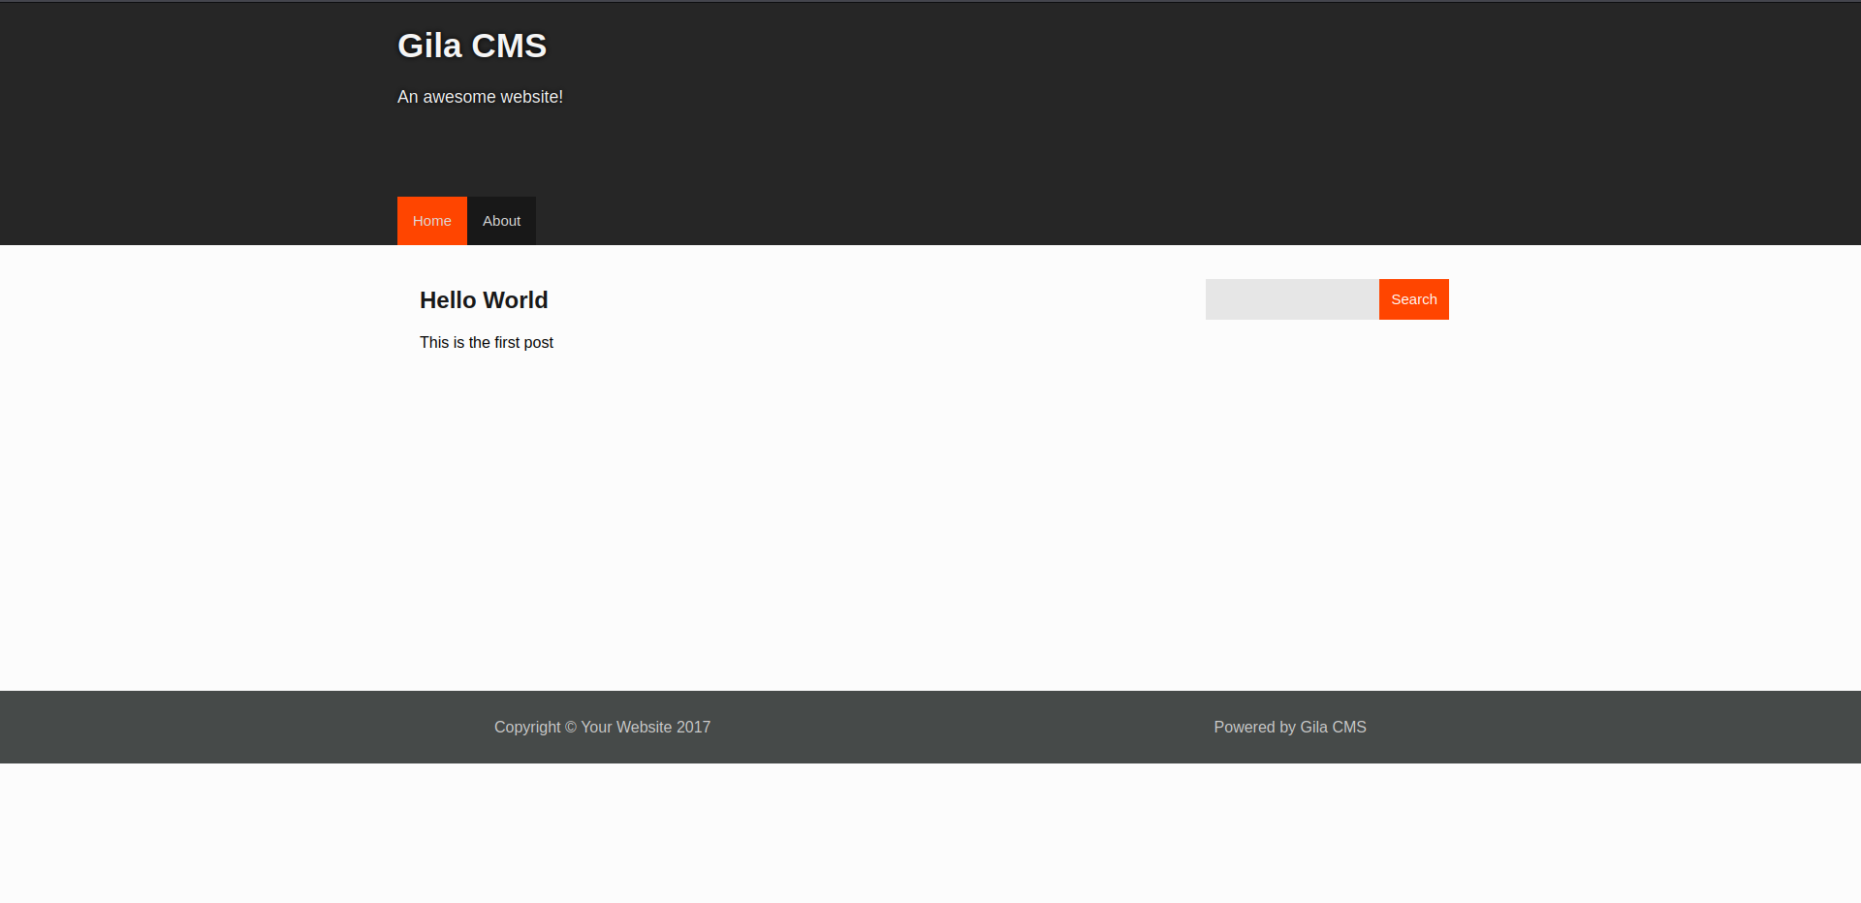This screenshot has width=1861, height=903.
Task: Click the "This is the first post" excerpt
Action: pyautogui.click(x=487, y=343)
